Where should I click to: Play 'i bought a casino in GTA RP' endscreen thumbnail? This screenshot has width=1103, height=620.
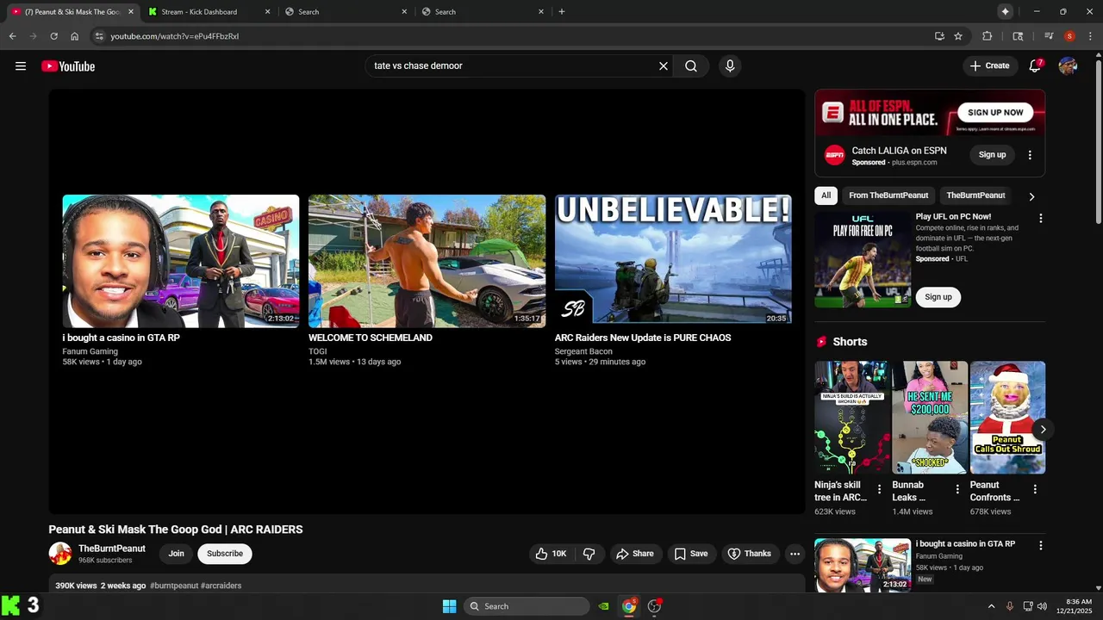[181, 261]
